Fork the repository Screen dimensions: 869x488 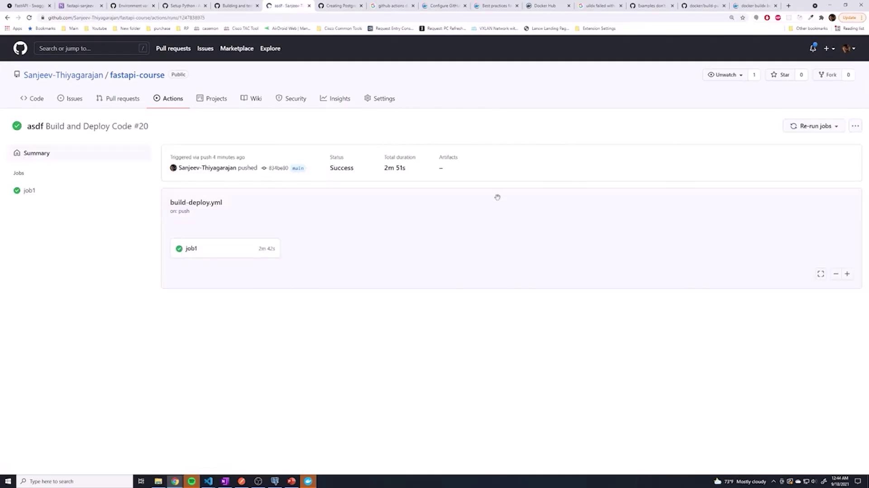click(x=827, y=75)
